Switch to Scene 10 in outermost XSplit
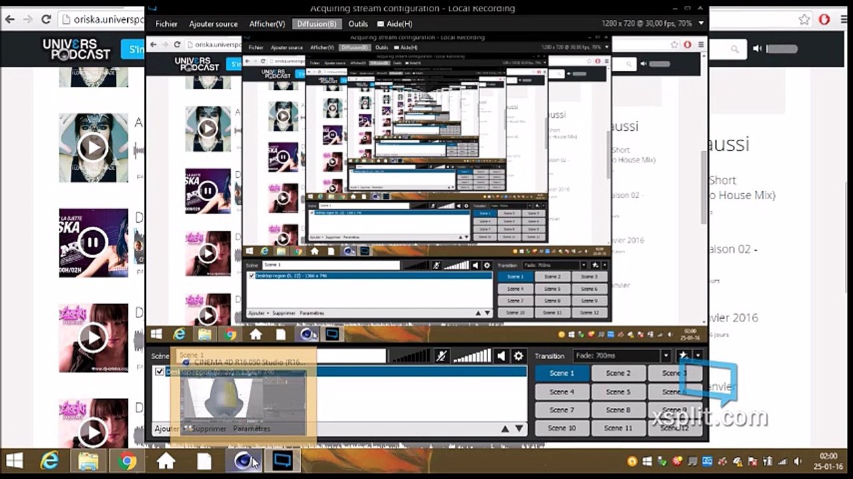This screenshot has height=479, width=853. coord(561,428)
